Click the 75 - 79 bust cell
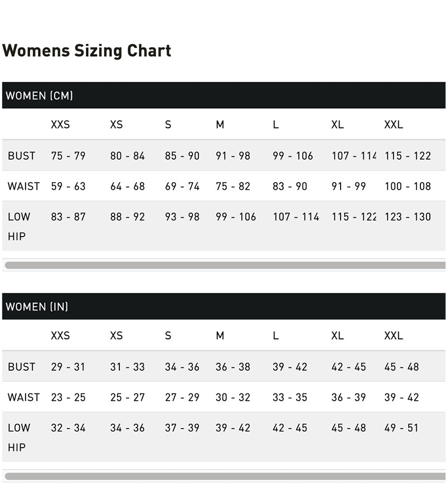Viewport: 446px width, 501px height. (x=68, y=156)
